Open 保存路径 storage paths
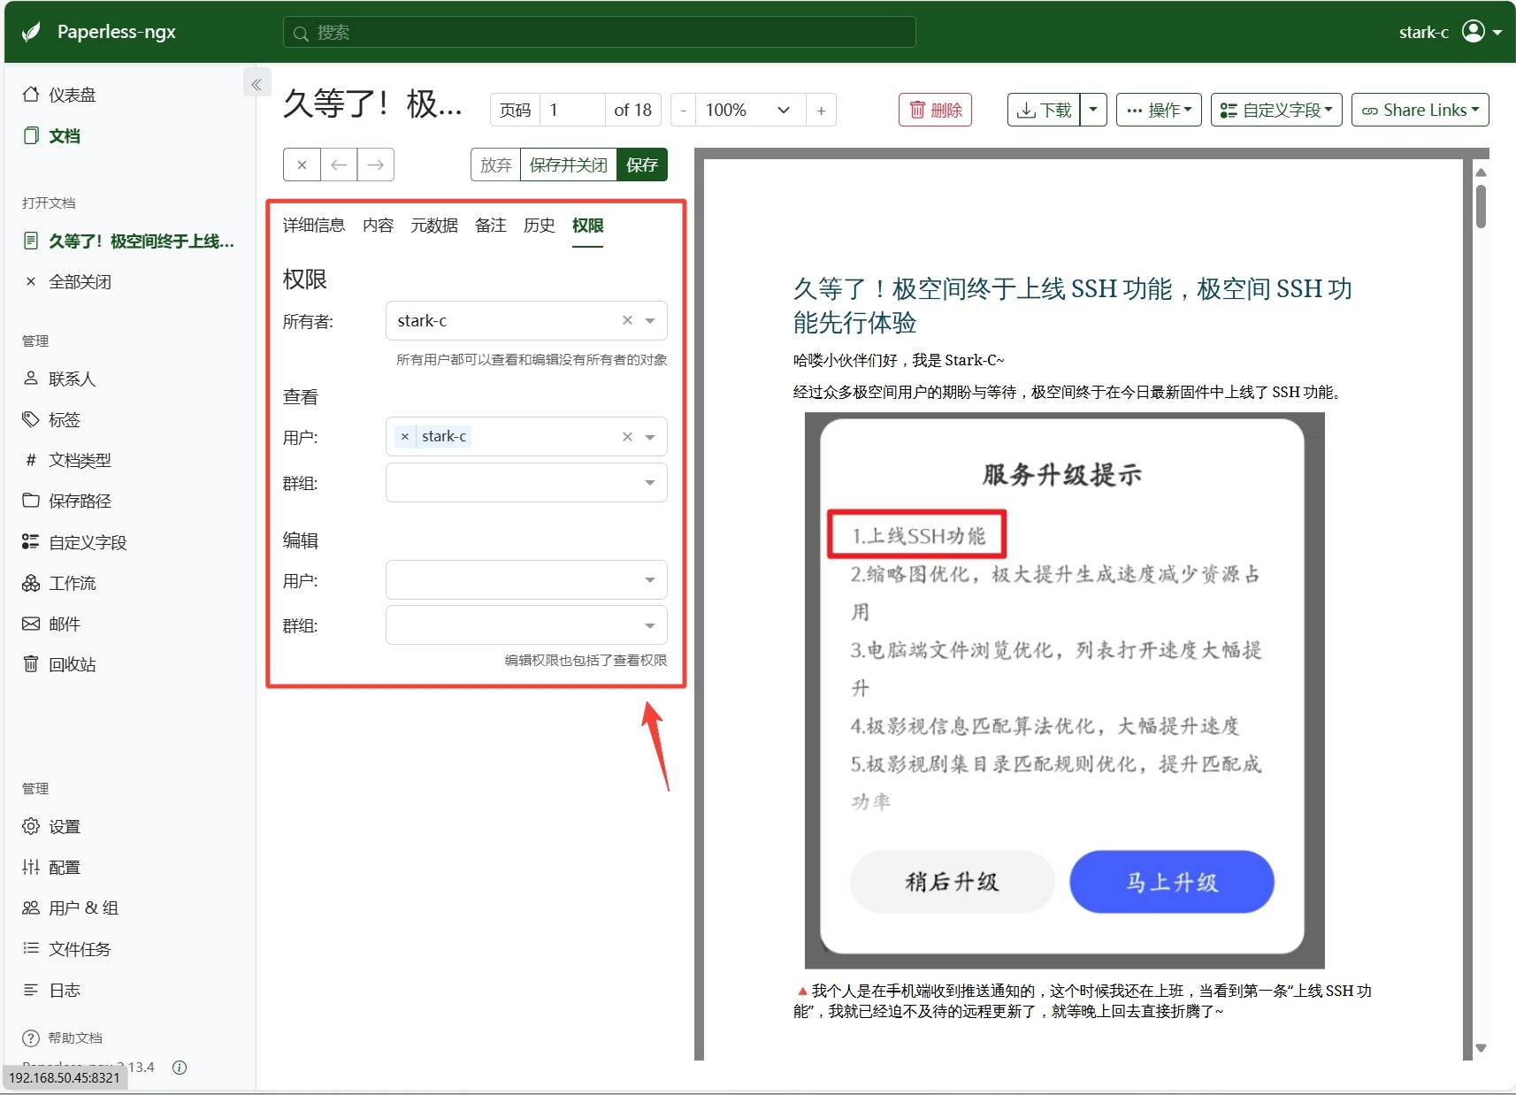Image resolution: width=1516 pixels, height=1095 pixels. pos(67,501)
